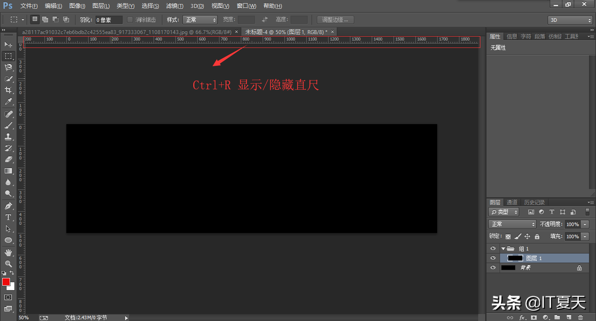Select the Horizontal Type tool
The width and height of the screenshot is (596, 321).
coord(8,217)
